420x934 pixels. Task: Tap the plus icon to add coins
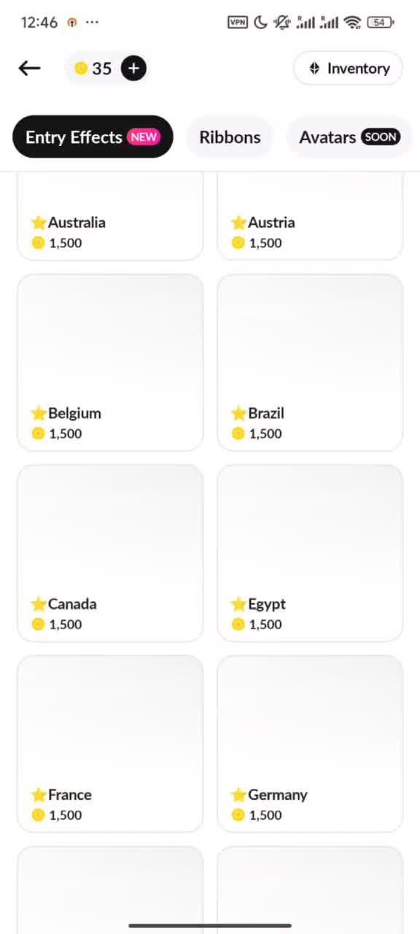[x=133, y=68]
